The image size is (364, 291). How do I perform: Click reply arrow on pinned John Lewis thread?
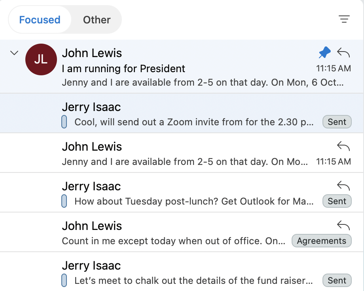point(343,52)
